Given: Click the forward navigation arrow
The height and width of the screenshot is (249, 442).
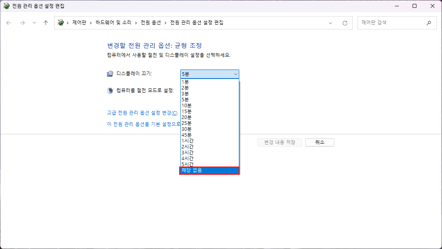Looking at the screenshot, I should [22, 22].
